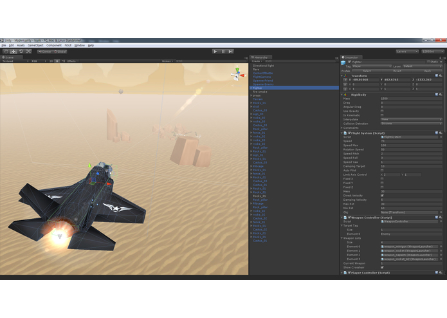This screenshot has width=447, height=318.
Task: Open object picker for Obj Transform field
Action: tap(441, 212)
